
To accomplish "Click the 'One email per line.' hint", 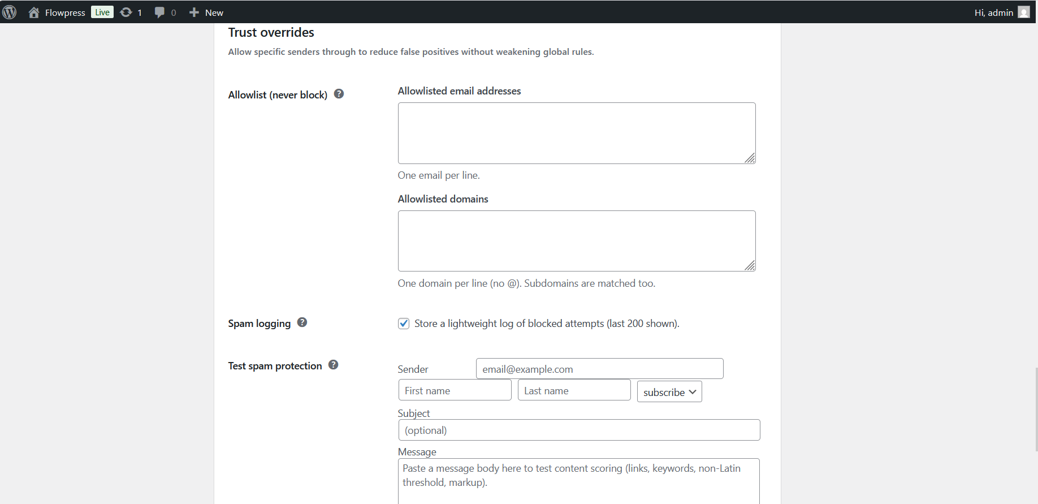I will [439, 175].
